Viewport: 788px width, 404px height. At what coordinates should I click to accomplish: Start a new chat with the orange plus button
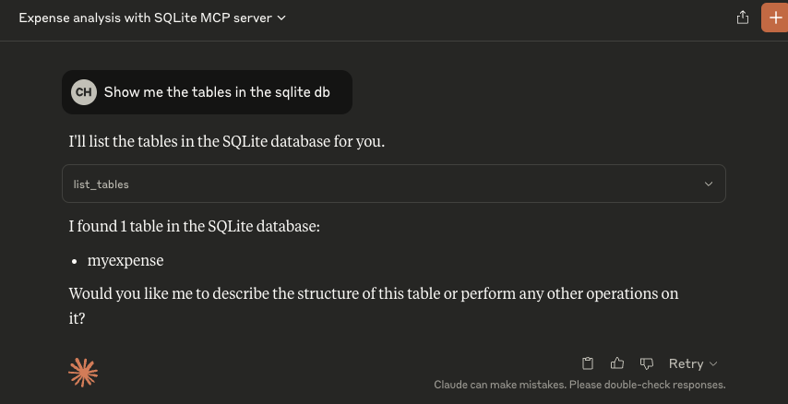[773, 18]
